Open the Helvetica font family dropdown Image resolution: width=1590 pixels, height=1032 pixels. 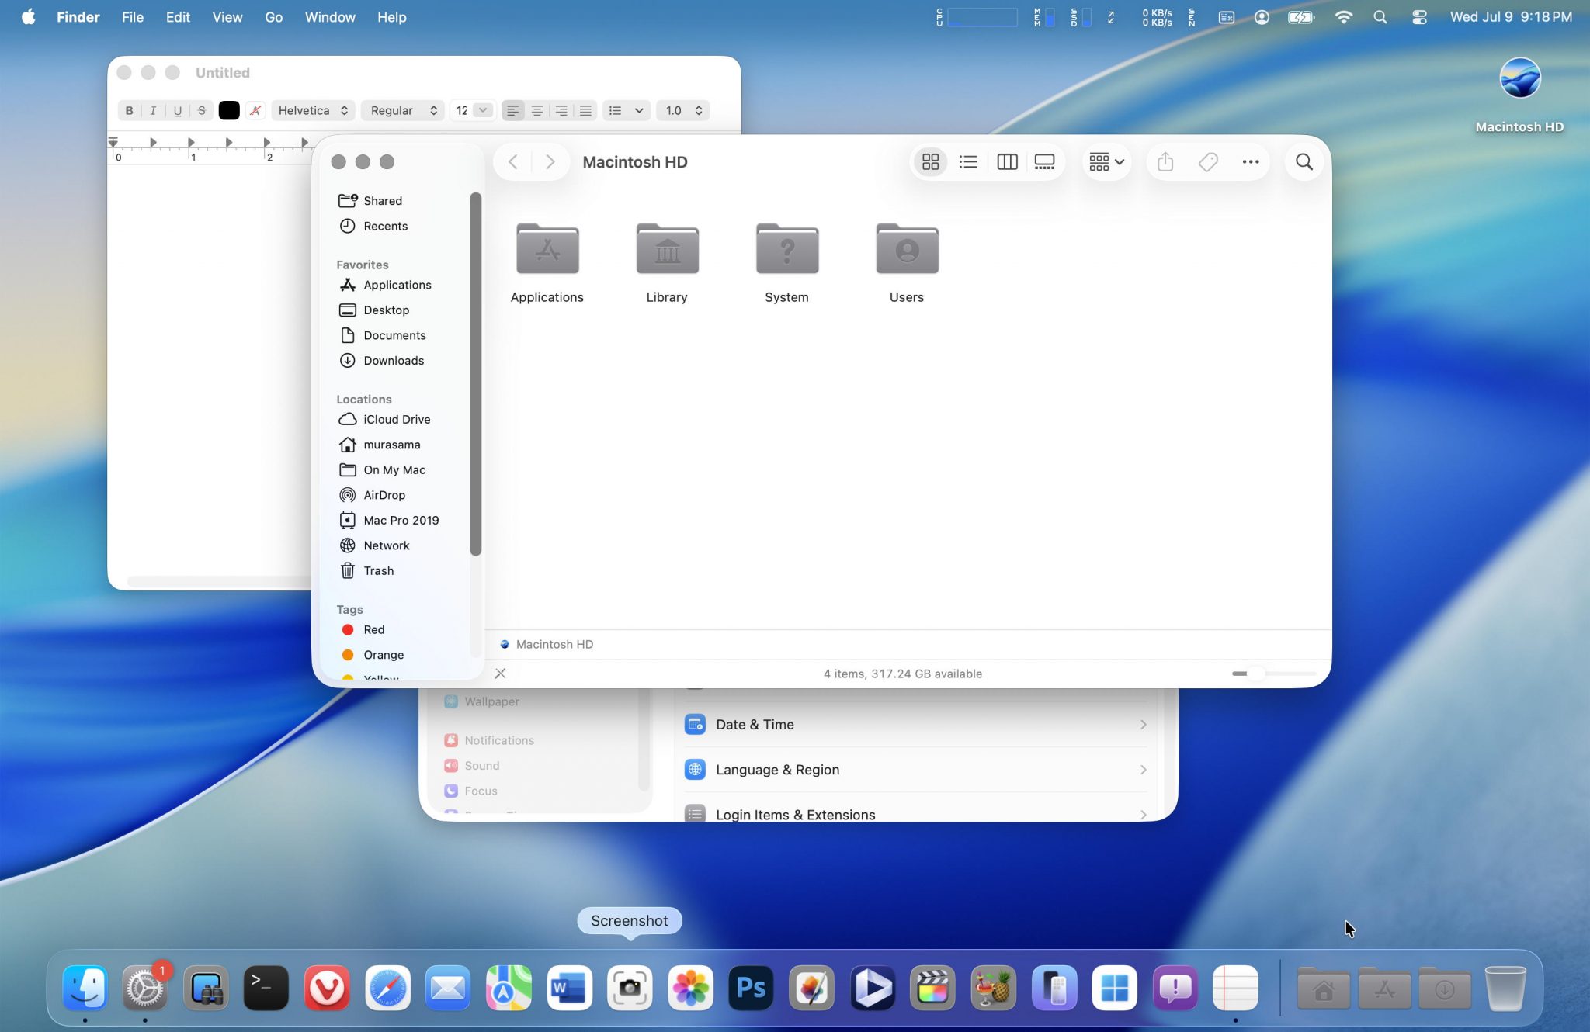click(x=313, y=110)
